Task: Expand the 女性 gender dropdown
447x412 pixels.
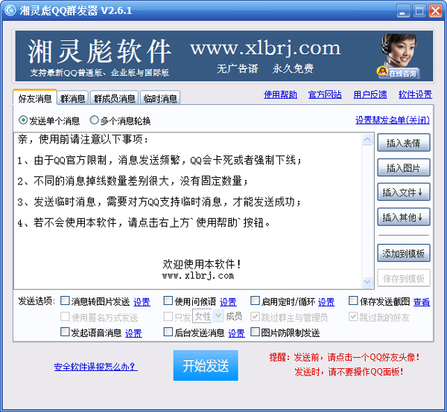Action: (218, 316)
